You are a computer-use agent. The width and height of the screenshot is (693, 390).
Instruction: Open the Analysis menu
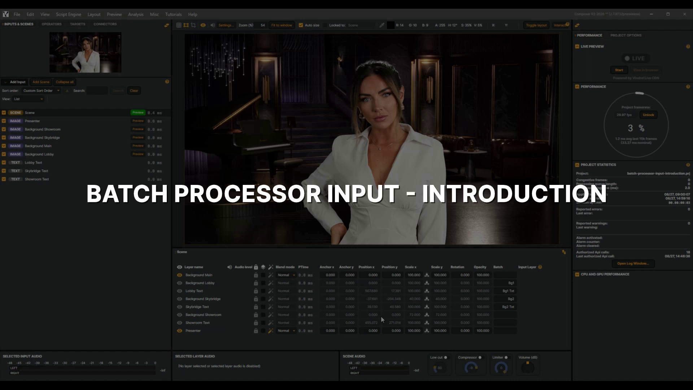[136, 14]
